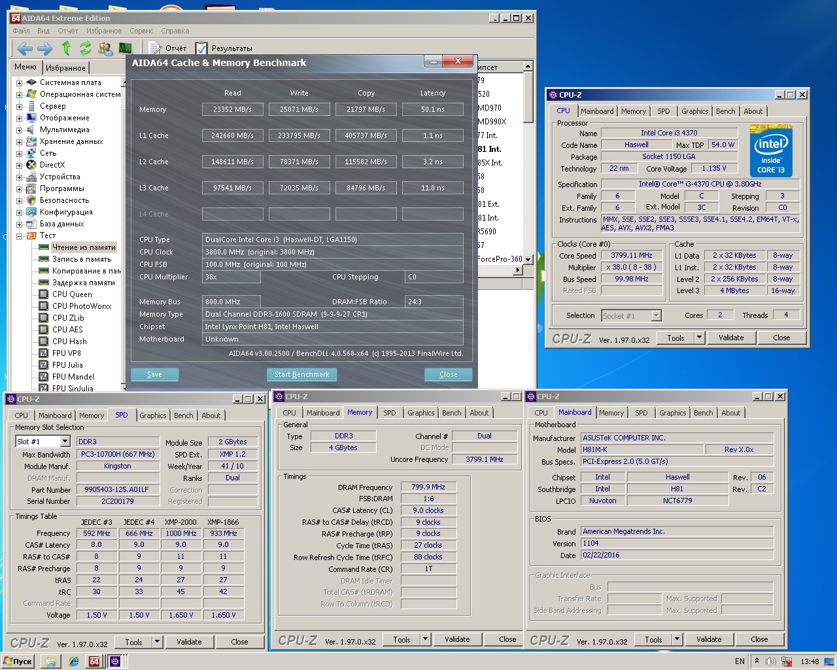The width and height of the screenshot is (837, 670).
Task: Click the CPU-Z taskbar icon
Action: point(115,661)
